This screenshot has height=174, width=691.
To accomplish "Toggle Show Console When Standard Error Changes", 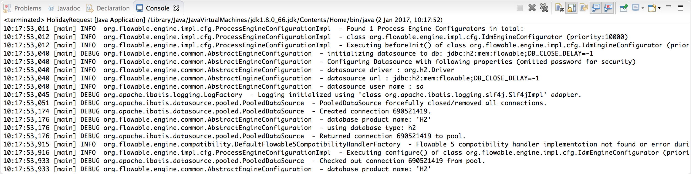I will click(x=608, y=7).
